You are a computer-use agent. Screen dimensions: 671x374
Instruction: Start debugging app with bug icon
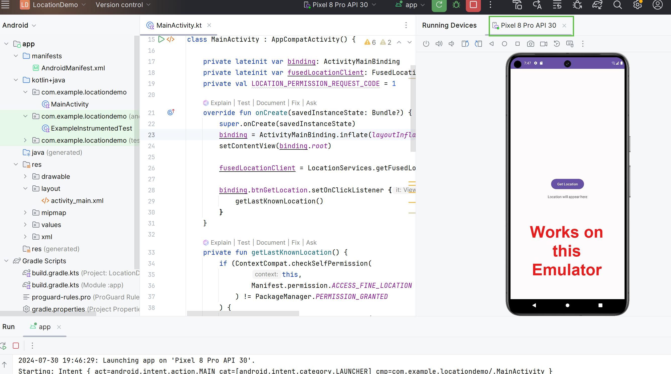(456, 5)
